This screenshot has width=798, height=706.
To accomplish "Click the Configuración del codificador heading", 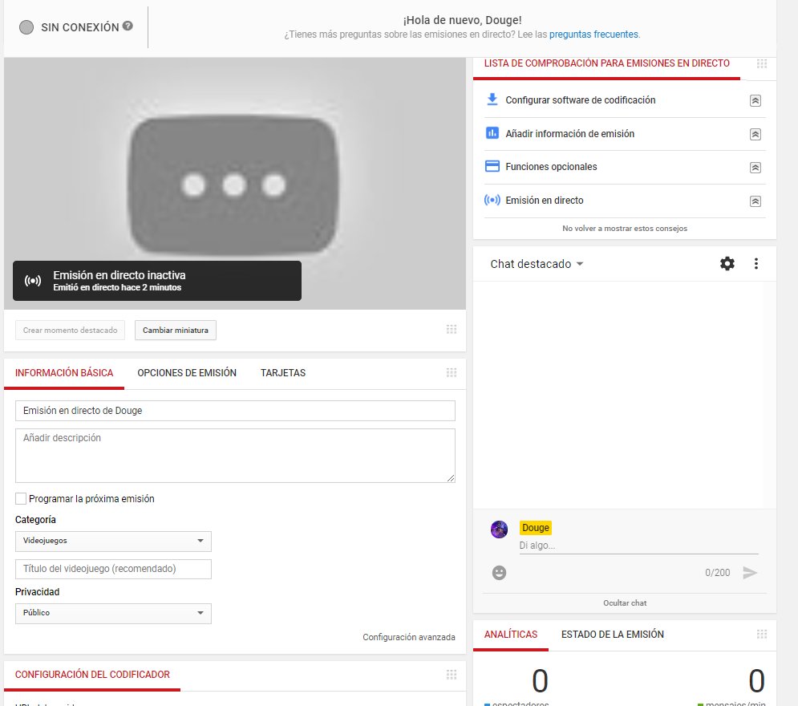I will [92, 675].
